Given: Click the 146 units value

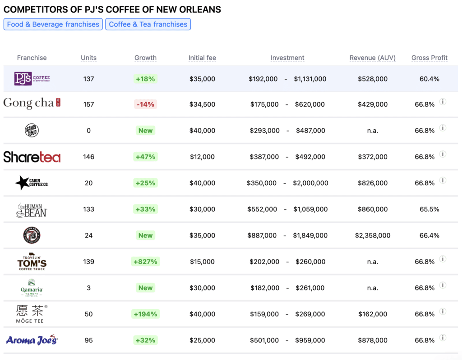Looking at the screenshot, I should click(89, 157).
